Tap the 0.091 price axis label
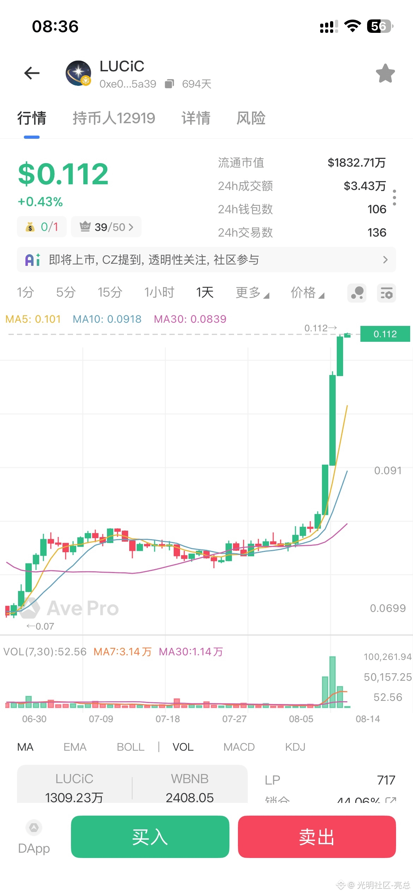The height and width of the screenshot is (894, 413). (x=388, y=470)
